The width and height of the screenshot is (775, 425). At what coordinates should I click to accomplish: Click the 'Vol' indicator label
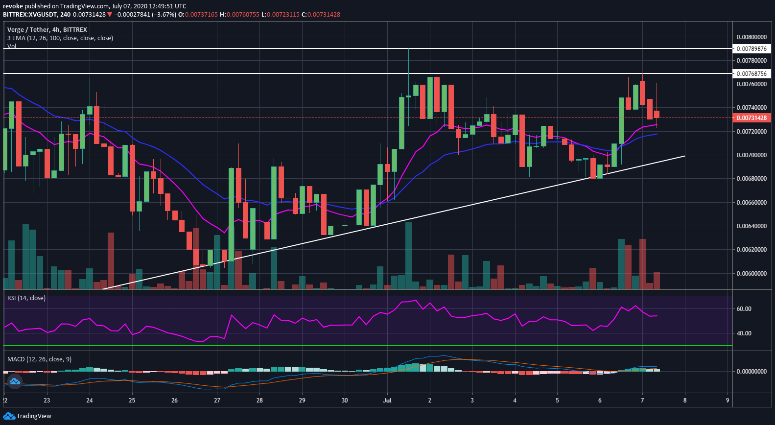12,46
